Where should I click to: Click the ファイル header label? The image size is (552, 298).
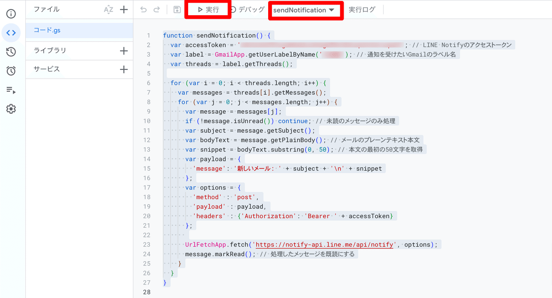47,9
